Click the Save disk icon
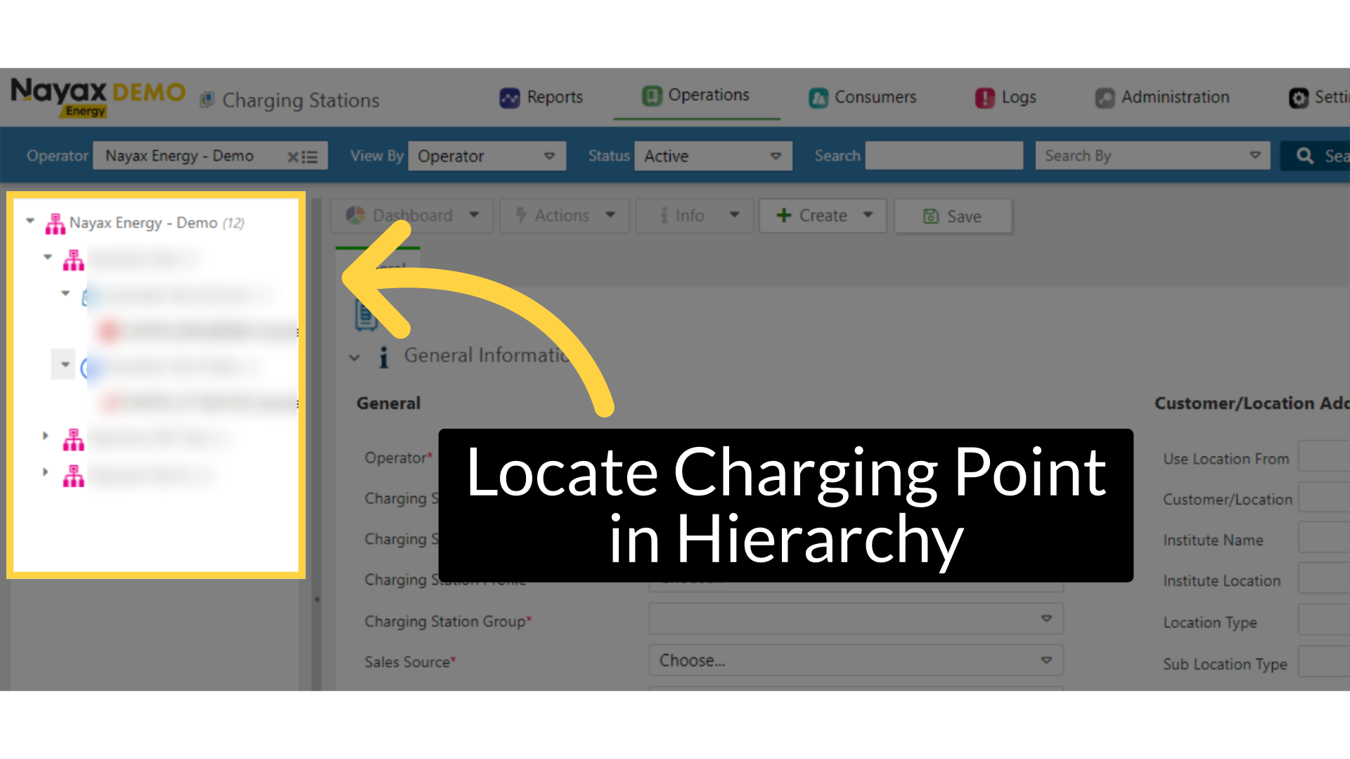The image size is (1350, 759). point(931,216)
